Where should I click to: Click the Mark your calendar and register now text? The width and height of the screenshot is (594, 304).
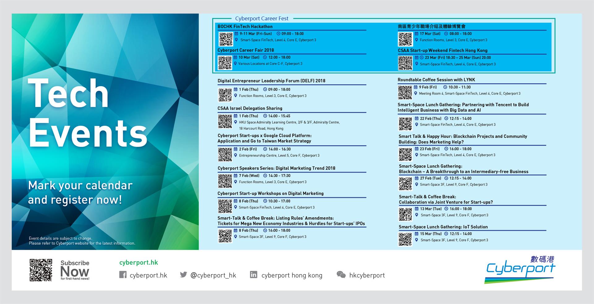pyautogui.click(x=80, y=193)
